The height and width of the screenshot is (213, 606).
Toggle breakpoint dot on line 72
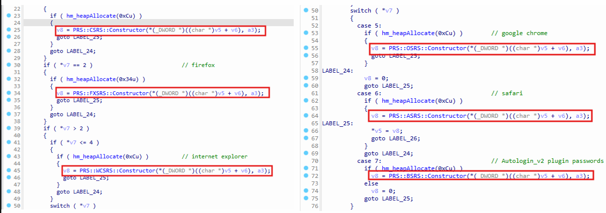(307, 176)
